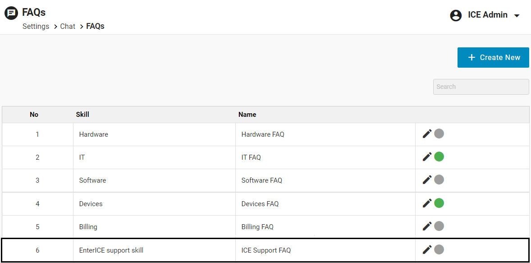Disable the green IT FAQ status
This screenshot has width=531, height=263.
tap(439, 157)
